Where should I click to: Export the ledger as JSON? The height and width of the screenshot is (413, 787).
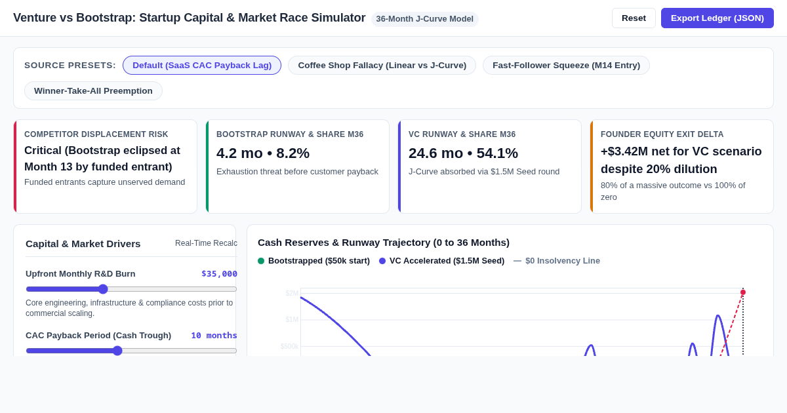click(717, 18)
